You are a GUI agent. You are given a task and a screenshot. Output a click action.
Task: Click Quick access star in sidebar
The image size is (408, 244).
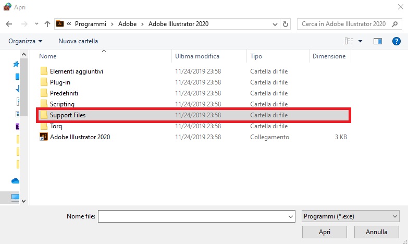pos(16,64)
